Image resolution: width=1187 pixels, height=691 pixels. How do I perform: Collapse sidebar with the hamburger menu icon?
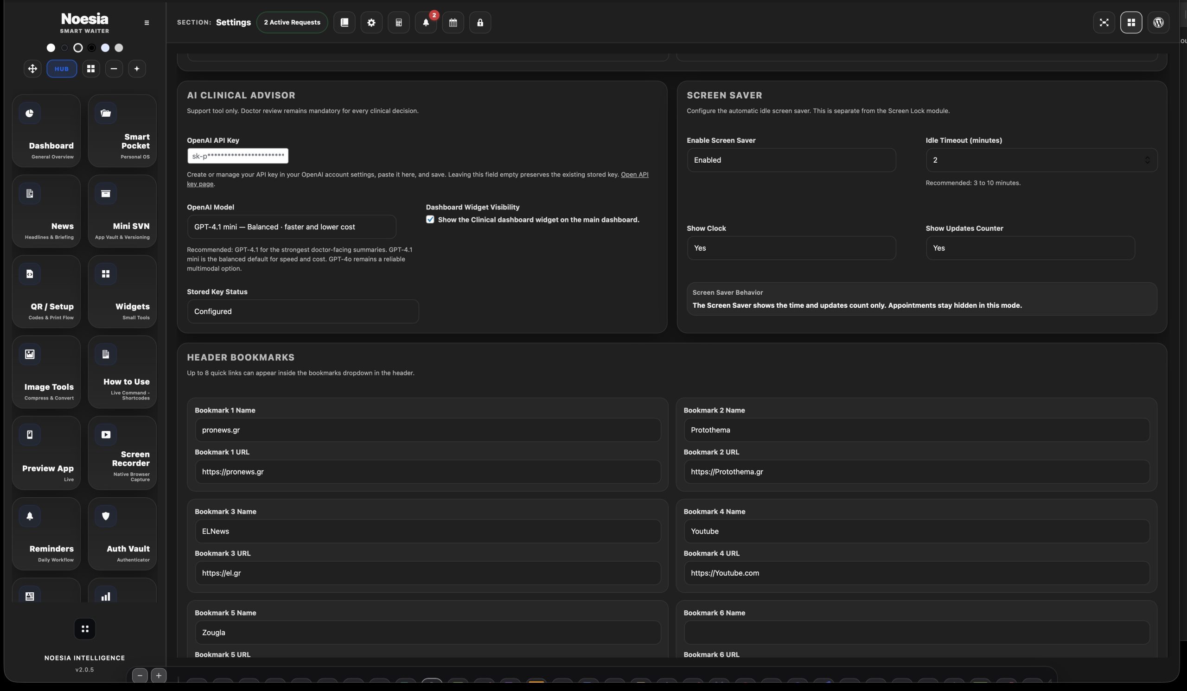click(x=147, y=23)
